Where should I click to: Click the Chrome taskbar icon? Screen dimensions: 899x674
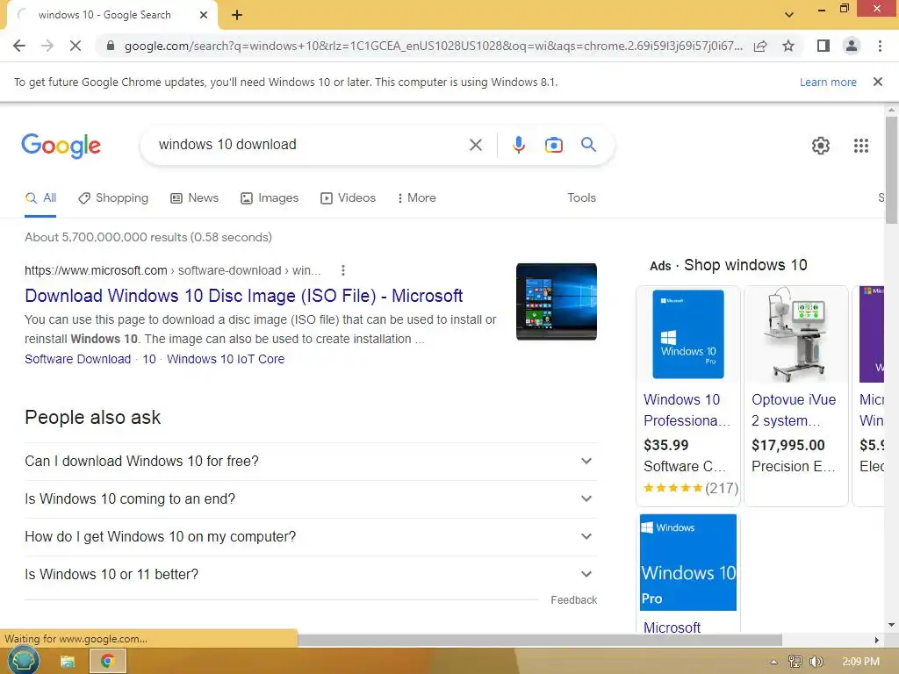(x=107, y=662)
